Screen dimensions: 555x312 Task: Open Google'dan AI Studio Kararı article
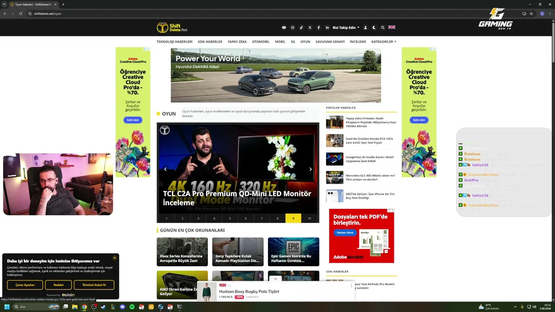(x=370, y=159)
